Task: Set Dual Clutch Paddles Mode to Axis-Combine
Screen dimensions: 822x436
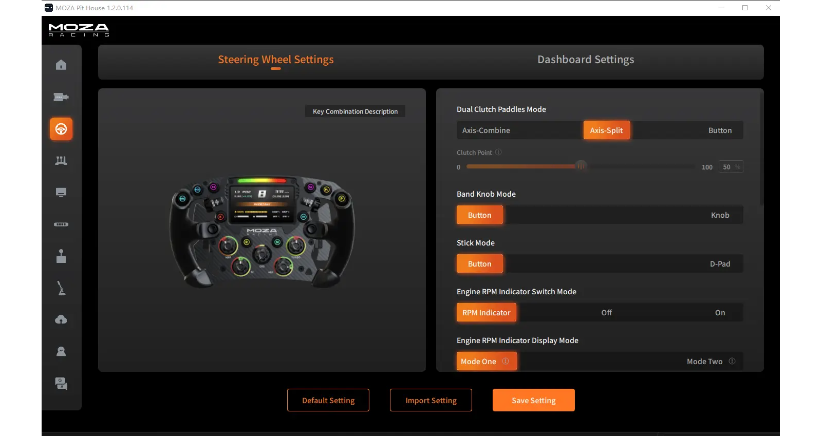Action: tap(486, 130)
